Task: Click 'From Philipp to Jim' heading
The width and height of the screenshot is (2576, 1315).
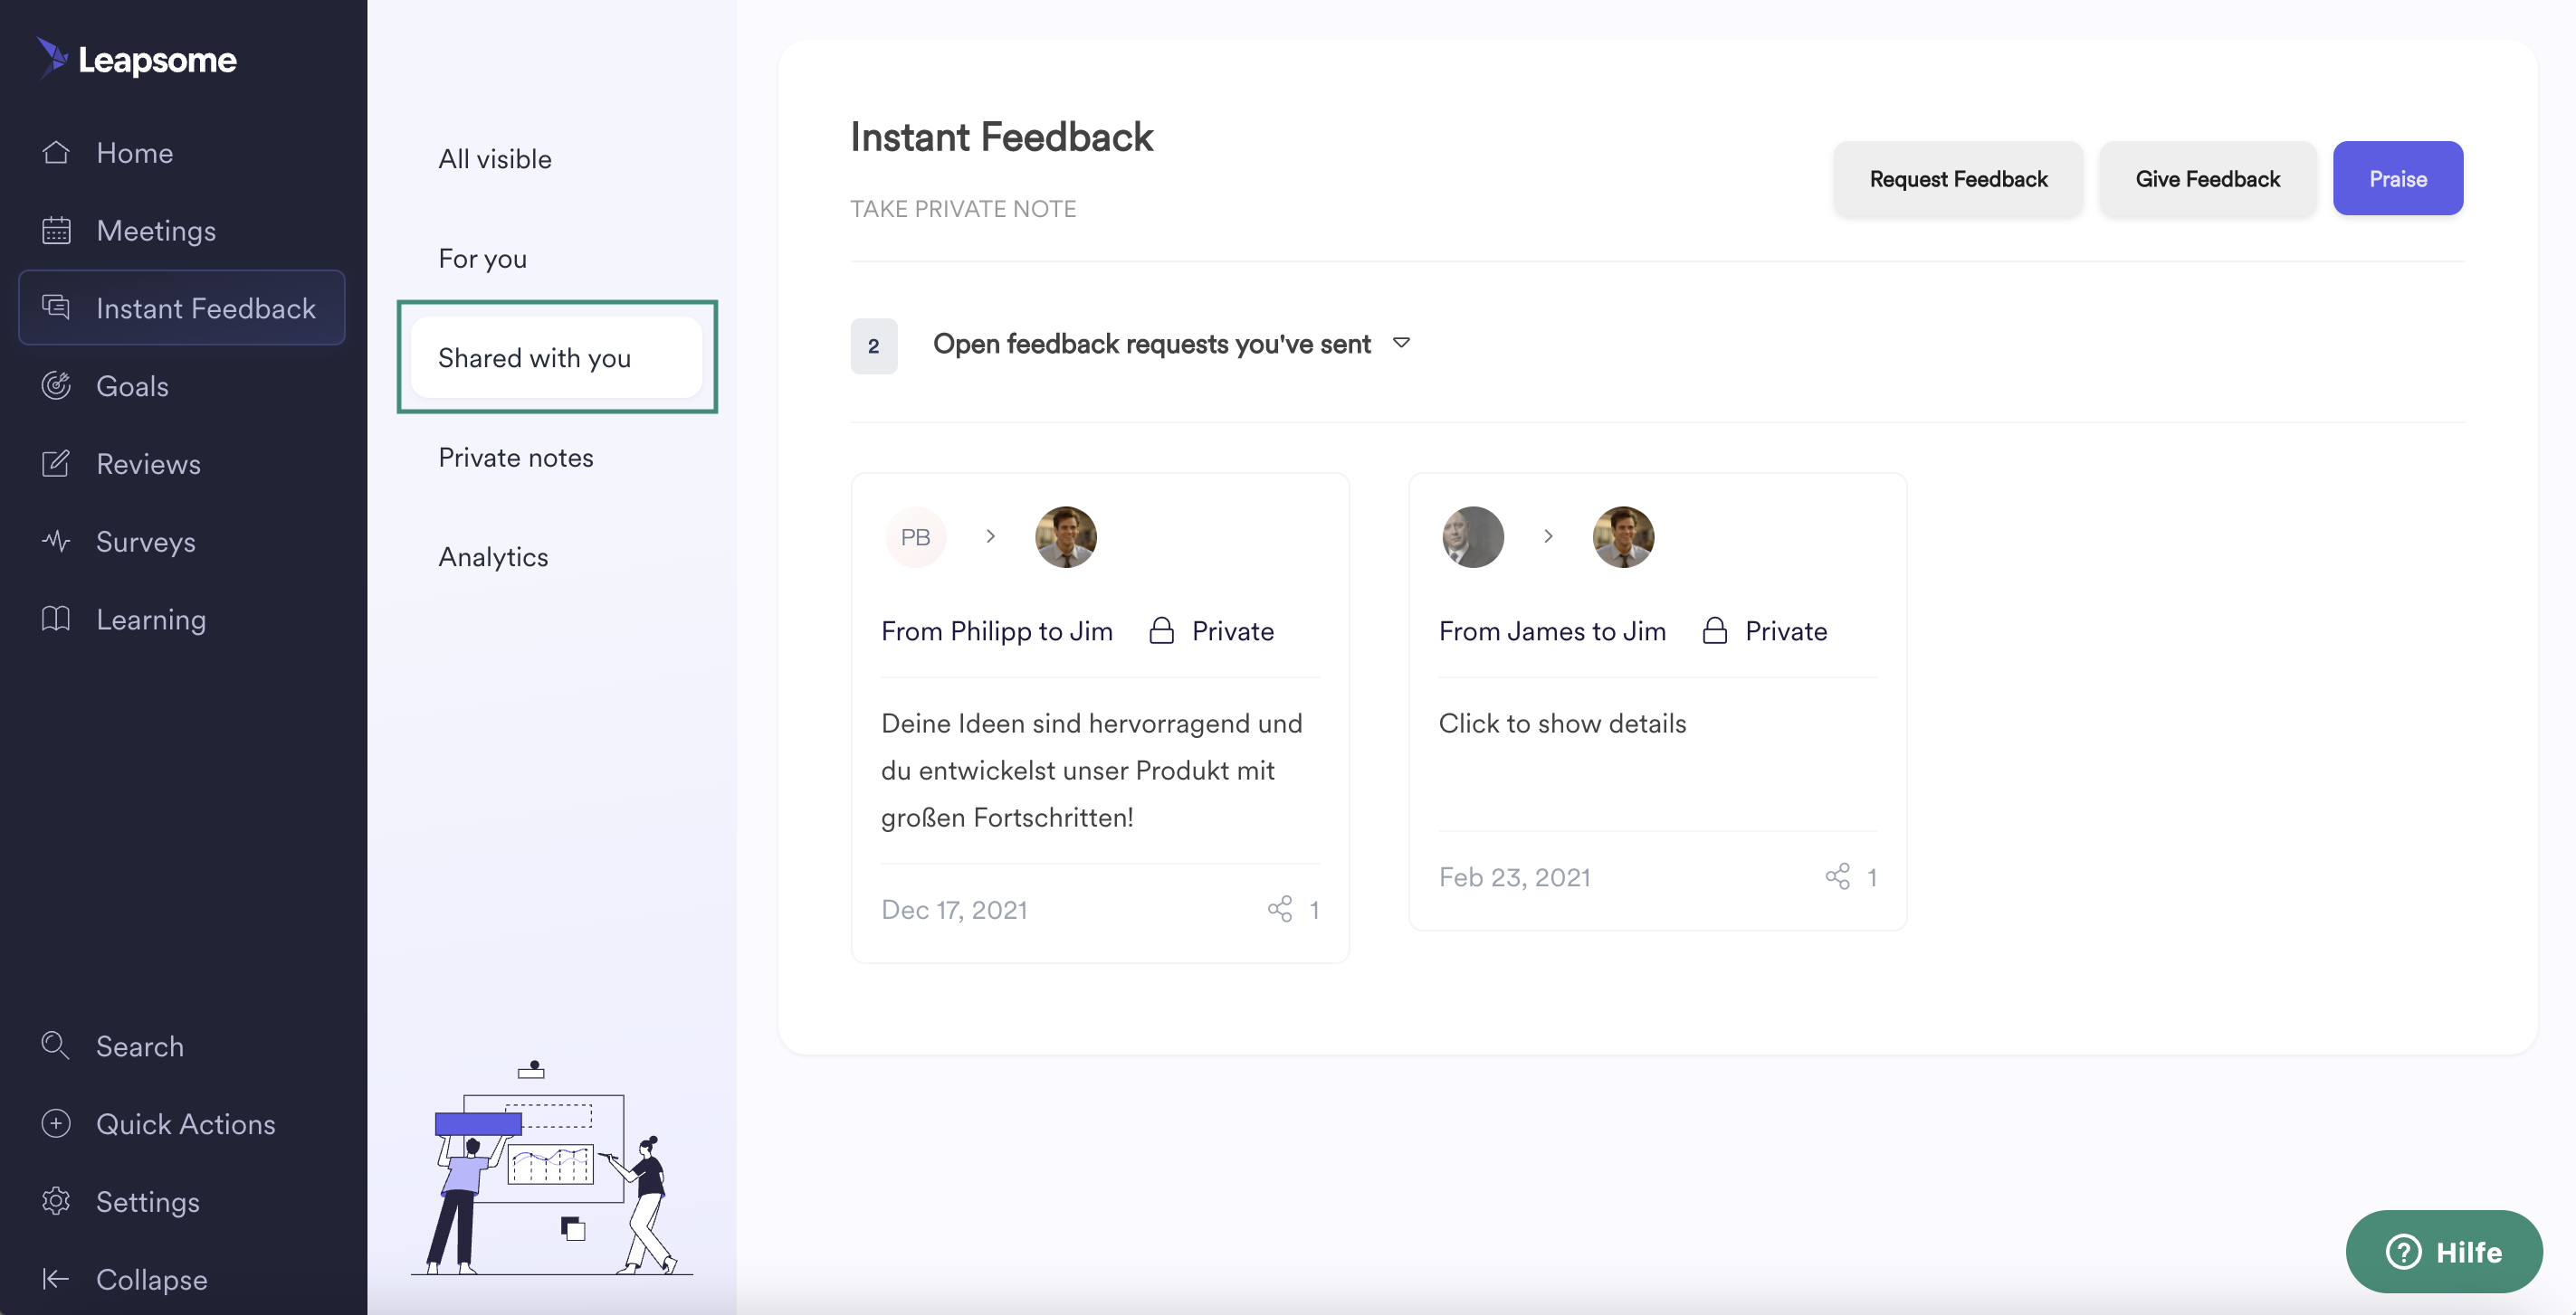Action: coord(996,630)
